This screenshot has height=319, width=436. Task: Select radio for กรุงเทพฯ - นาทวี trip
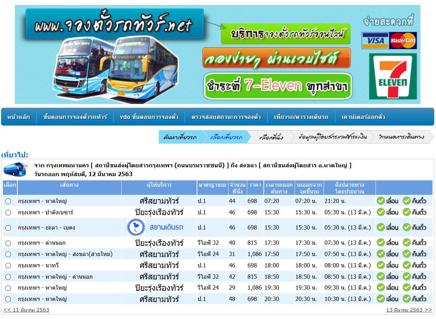(8, 266)
